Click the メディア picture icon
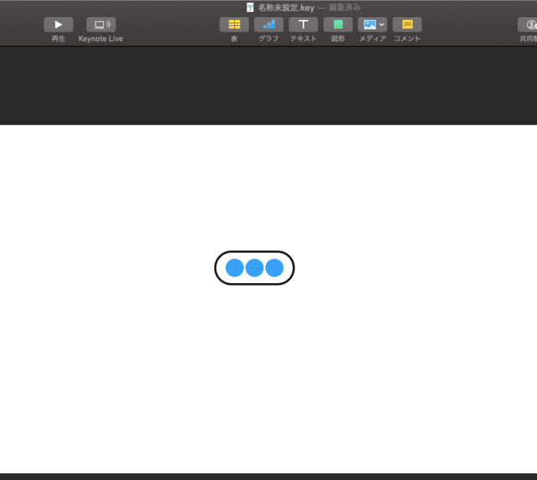This screenshot has height=480, width=537. (369, 25)
